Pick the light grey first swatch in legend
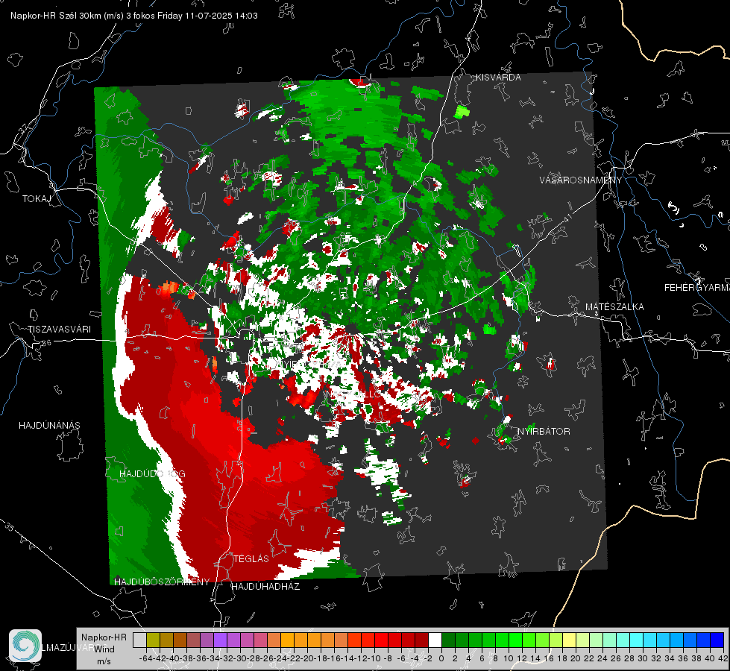Image resolution: width=730 pixels, height=671 pixels. (139, 640)
